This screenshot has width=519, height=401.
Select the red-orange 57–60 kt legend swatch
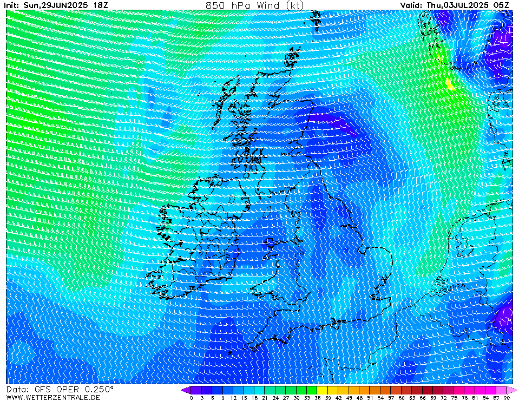[396, 390]
